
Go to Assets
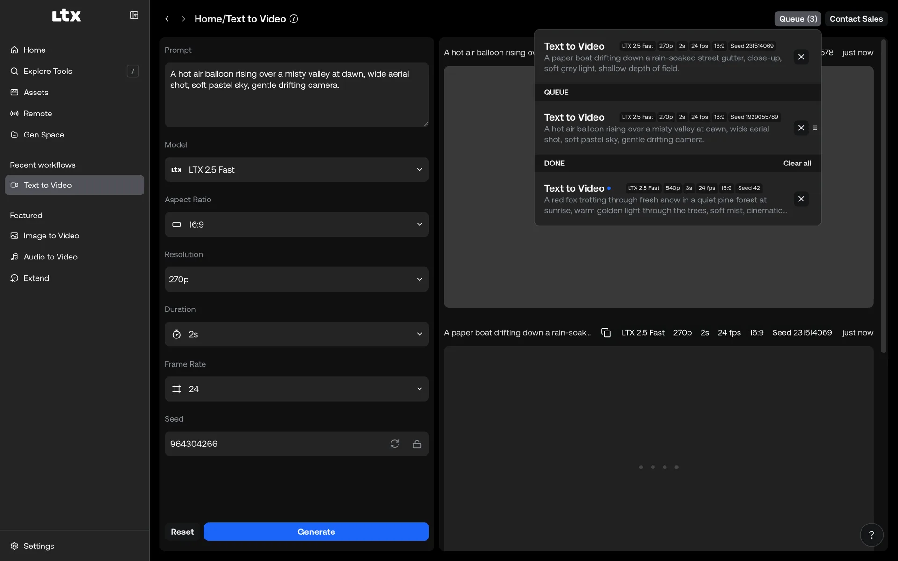[x=75, y=92]
